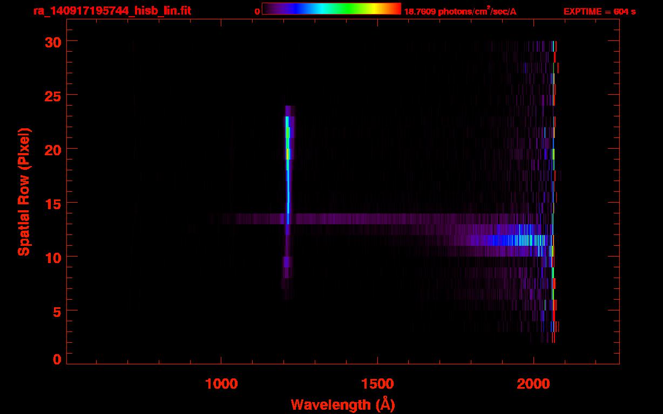Click the colorbar minimum value 0
The image size is (663, 414).
(x=257, y=11)
